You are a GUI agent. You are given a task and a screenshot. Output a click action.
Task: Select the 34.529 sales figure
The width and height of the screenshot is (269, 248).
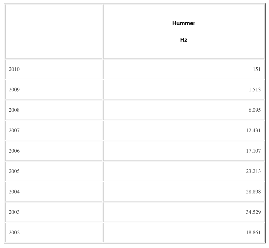(253, 212)
